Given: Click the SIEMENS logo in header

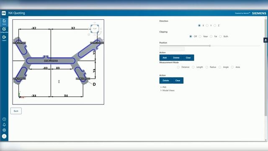Looking at the screenshot, I should (259, 13).
